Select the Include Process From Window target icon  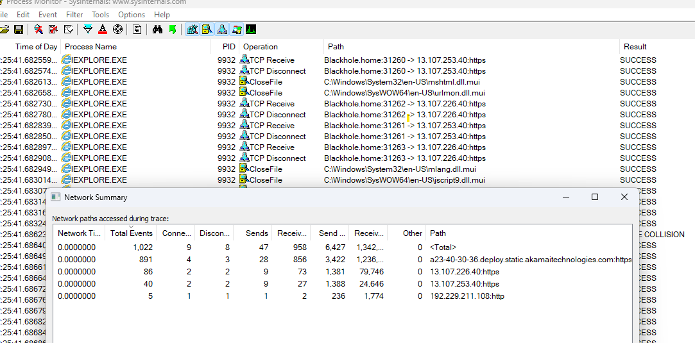pyautogui.click(x=117, y=29)
